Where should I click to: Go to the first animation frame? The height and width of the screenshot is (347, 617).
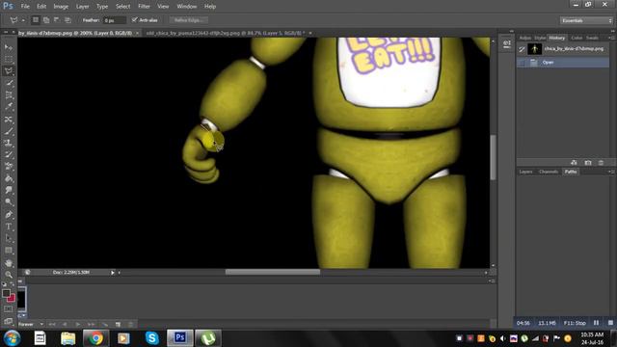[52, 324]
